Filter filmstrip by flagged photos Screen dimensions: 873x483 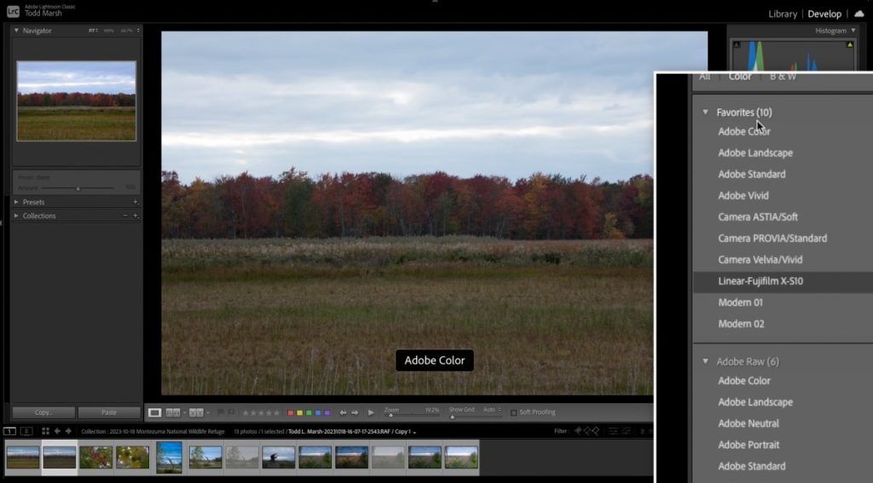(x=578, y=431)
